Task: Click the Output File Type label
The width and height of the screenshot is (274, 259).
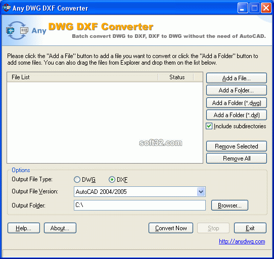Action: click(x=32, y=179)
